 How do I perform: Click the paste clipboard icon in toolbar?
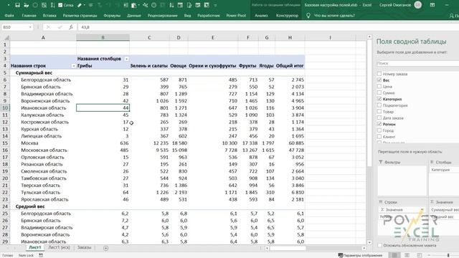click(x=134, y=5)
